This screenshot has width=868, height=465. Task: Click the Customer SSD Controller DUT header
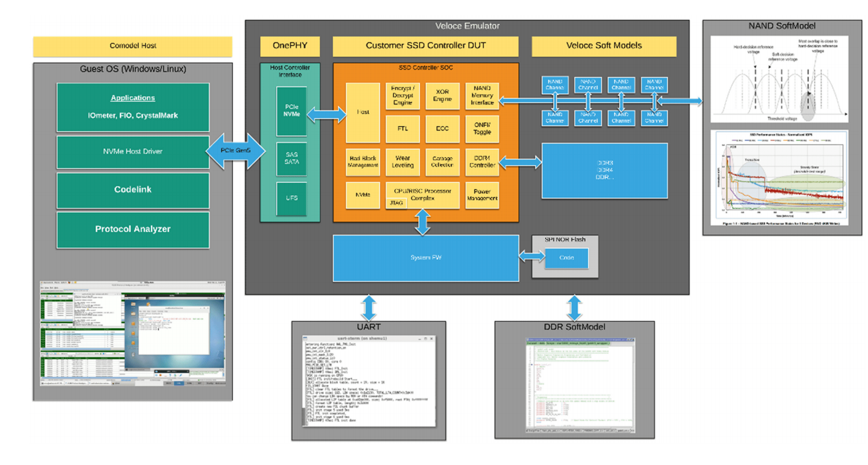click(425, 46)
